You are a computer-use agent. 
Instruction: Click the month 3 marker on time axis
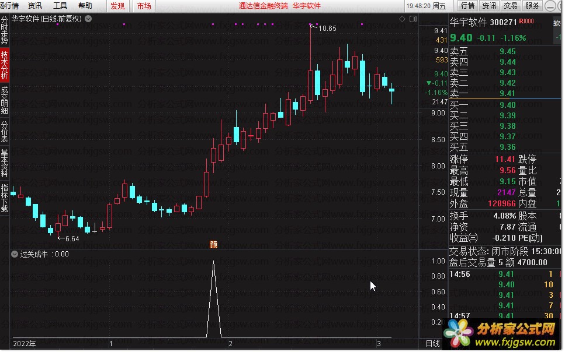tap(379, 344)
